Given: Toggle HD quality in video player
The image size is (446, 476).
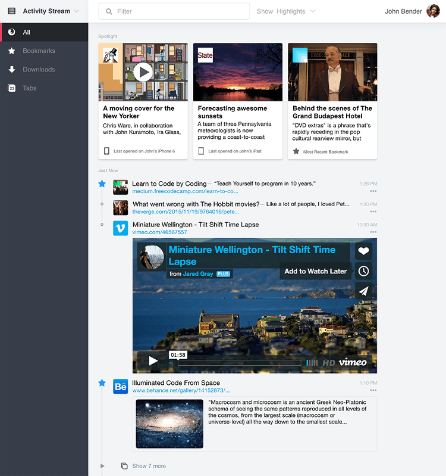Looking at the screenshot, I should (328, 362).
